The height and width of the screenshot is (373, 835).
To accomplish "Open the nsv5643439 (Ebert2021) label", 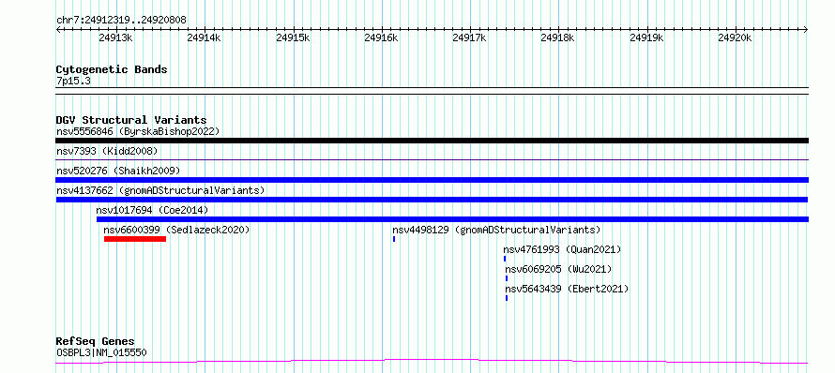I will click(567, 289).
